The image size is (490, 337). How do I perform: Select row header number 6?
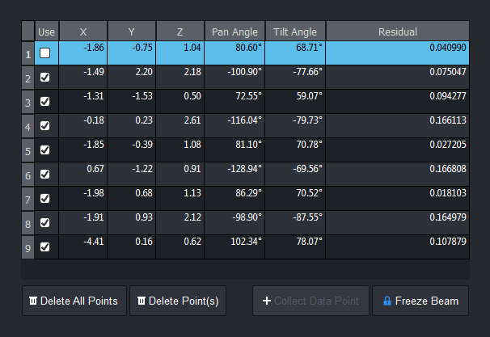[27, 175]
